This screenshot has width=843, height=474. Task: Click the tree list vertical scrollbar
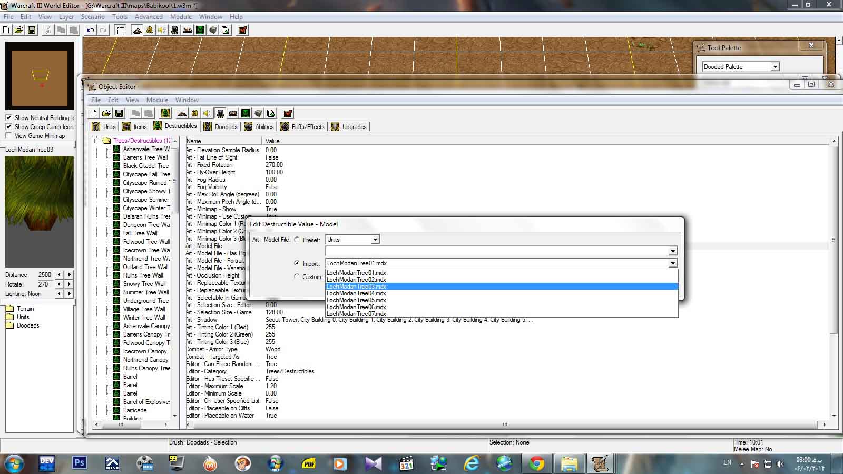point(175,279)
